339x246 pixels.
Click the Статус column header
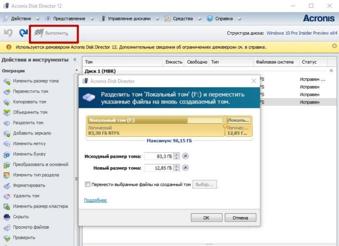point(314,62)
